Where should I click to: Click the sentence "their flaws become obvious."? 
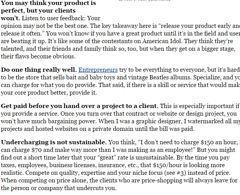[x=38, y=56]
